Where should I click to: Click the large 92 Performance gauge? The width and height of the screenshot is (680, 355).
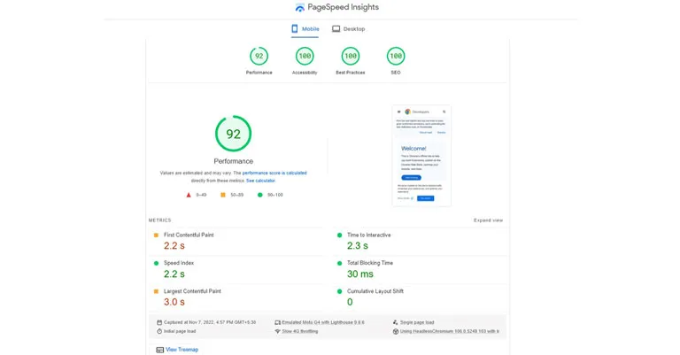[234, 134]
